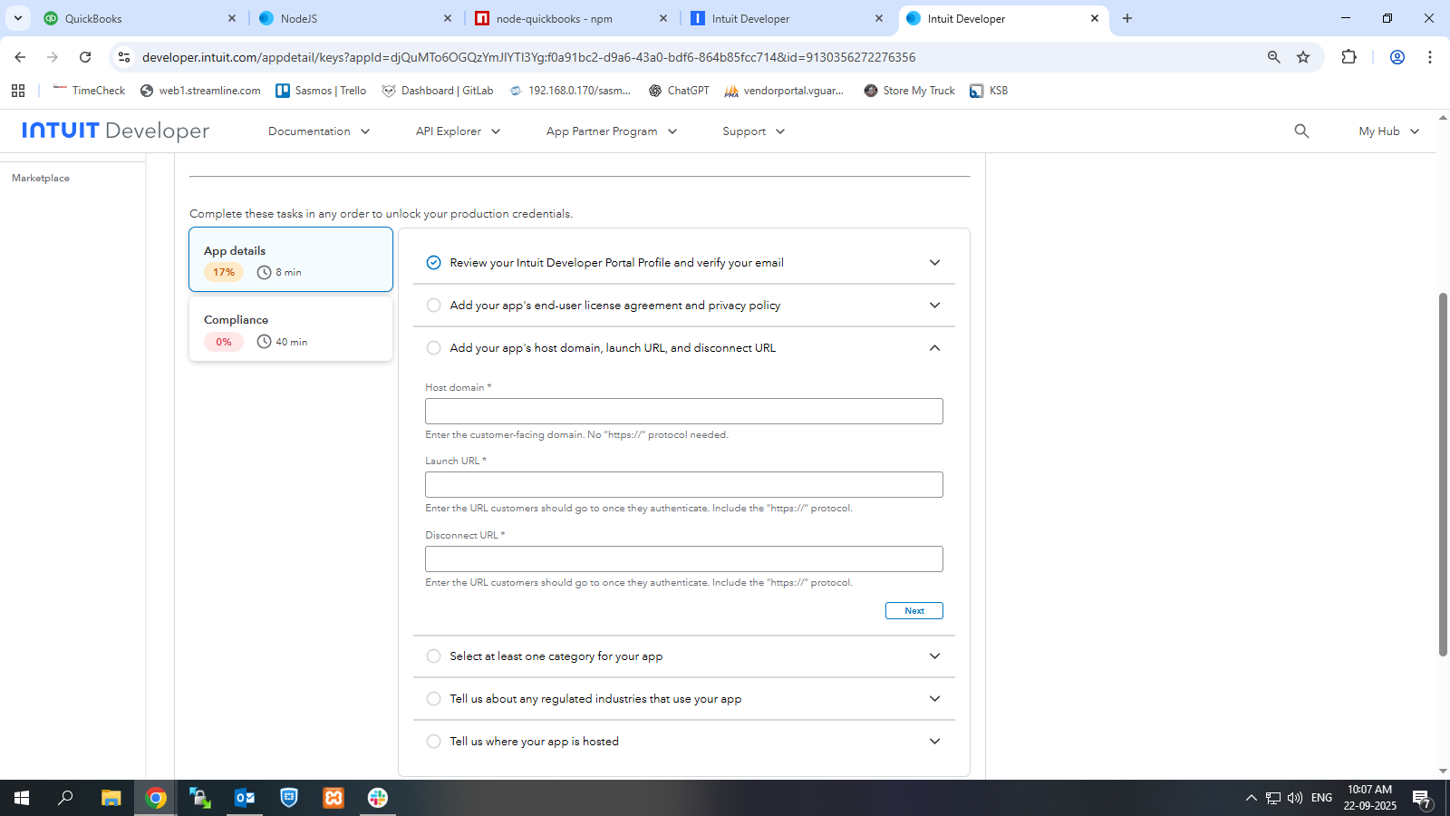Open Chrome apps grid in bookmarks bar

pos(18,91)
